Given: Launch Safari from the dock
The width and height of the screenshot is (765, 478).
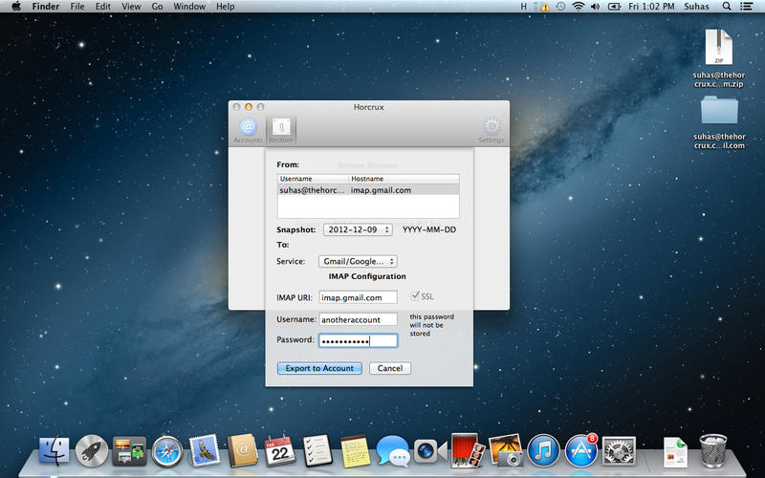Looking at the screenshot, I should [166, 449].
